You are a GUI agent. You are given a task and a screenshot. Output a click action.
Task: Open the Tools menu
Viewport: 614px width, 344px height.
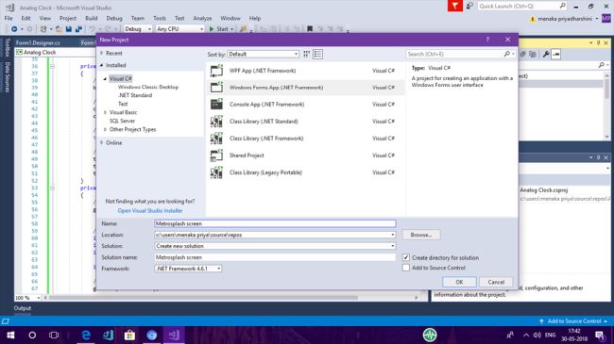[160, 18]
